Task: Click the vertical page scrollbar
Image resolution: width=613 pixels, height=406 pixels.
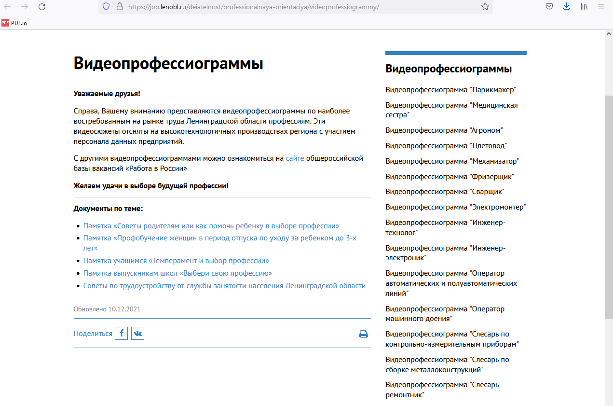Action: tap(609, 208)
